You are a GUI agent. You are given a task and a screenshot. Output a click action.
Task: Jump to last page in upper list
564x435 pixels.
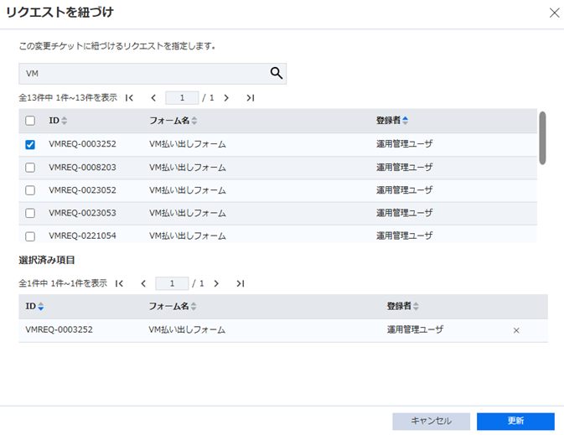250,97
